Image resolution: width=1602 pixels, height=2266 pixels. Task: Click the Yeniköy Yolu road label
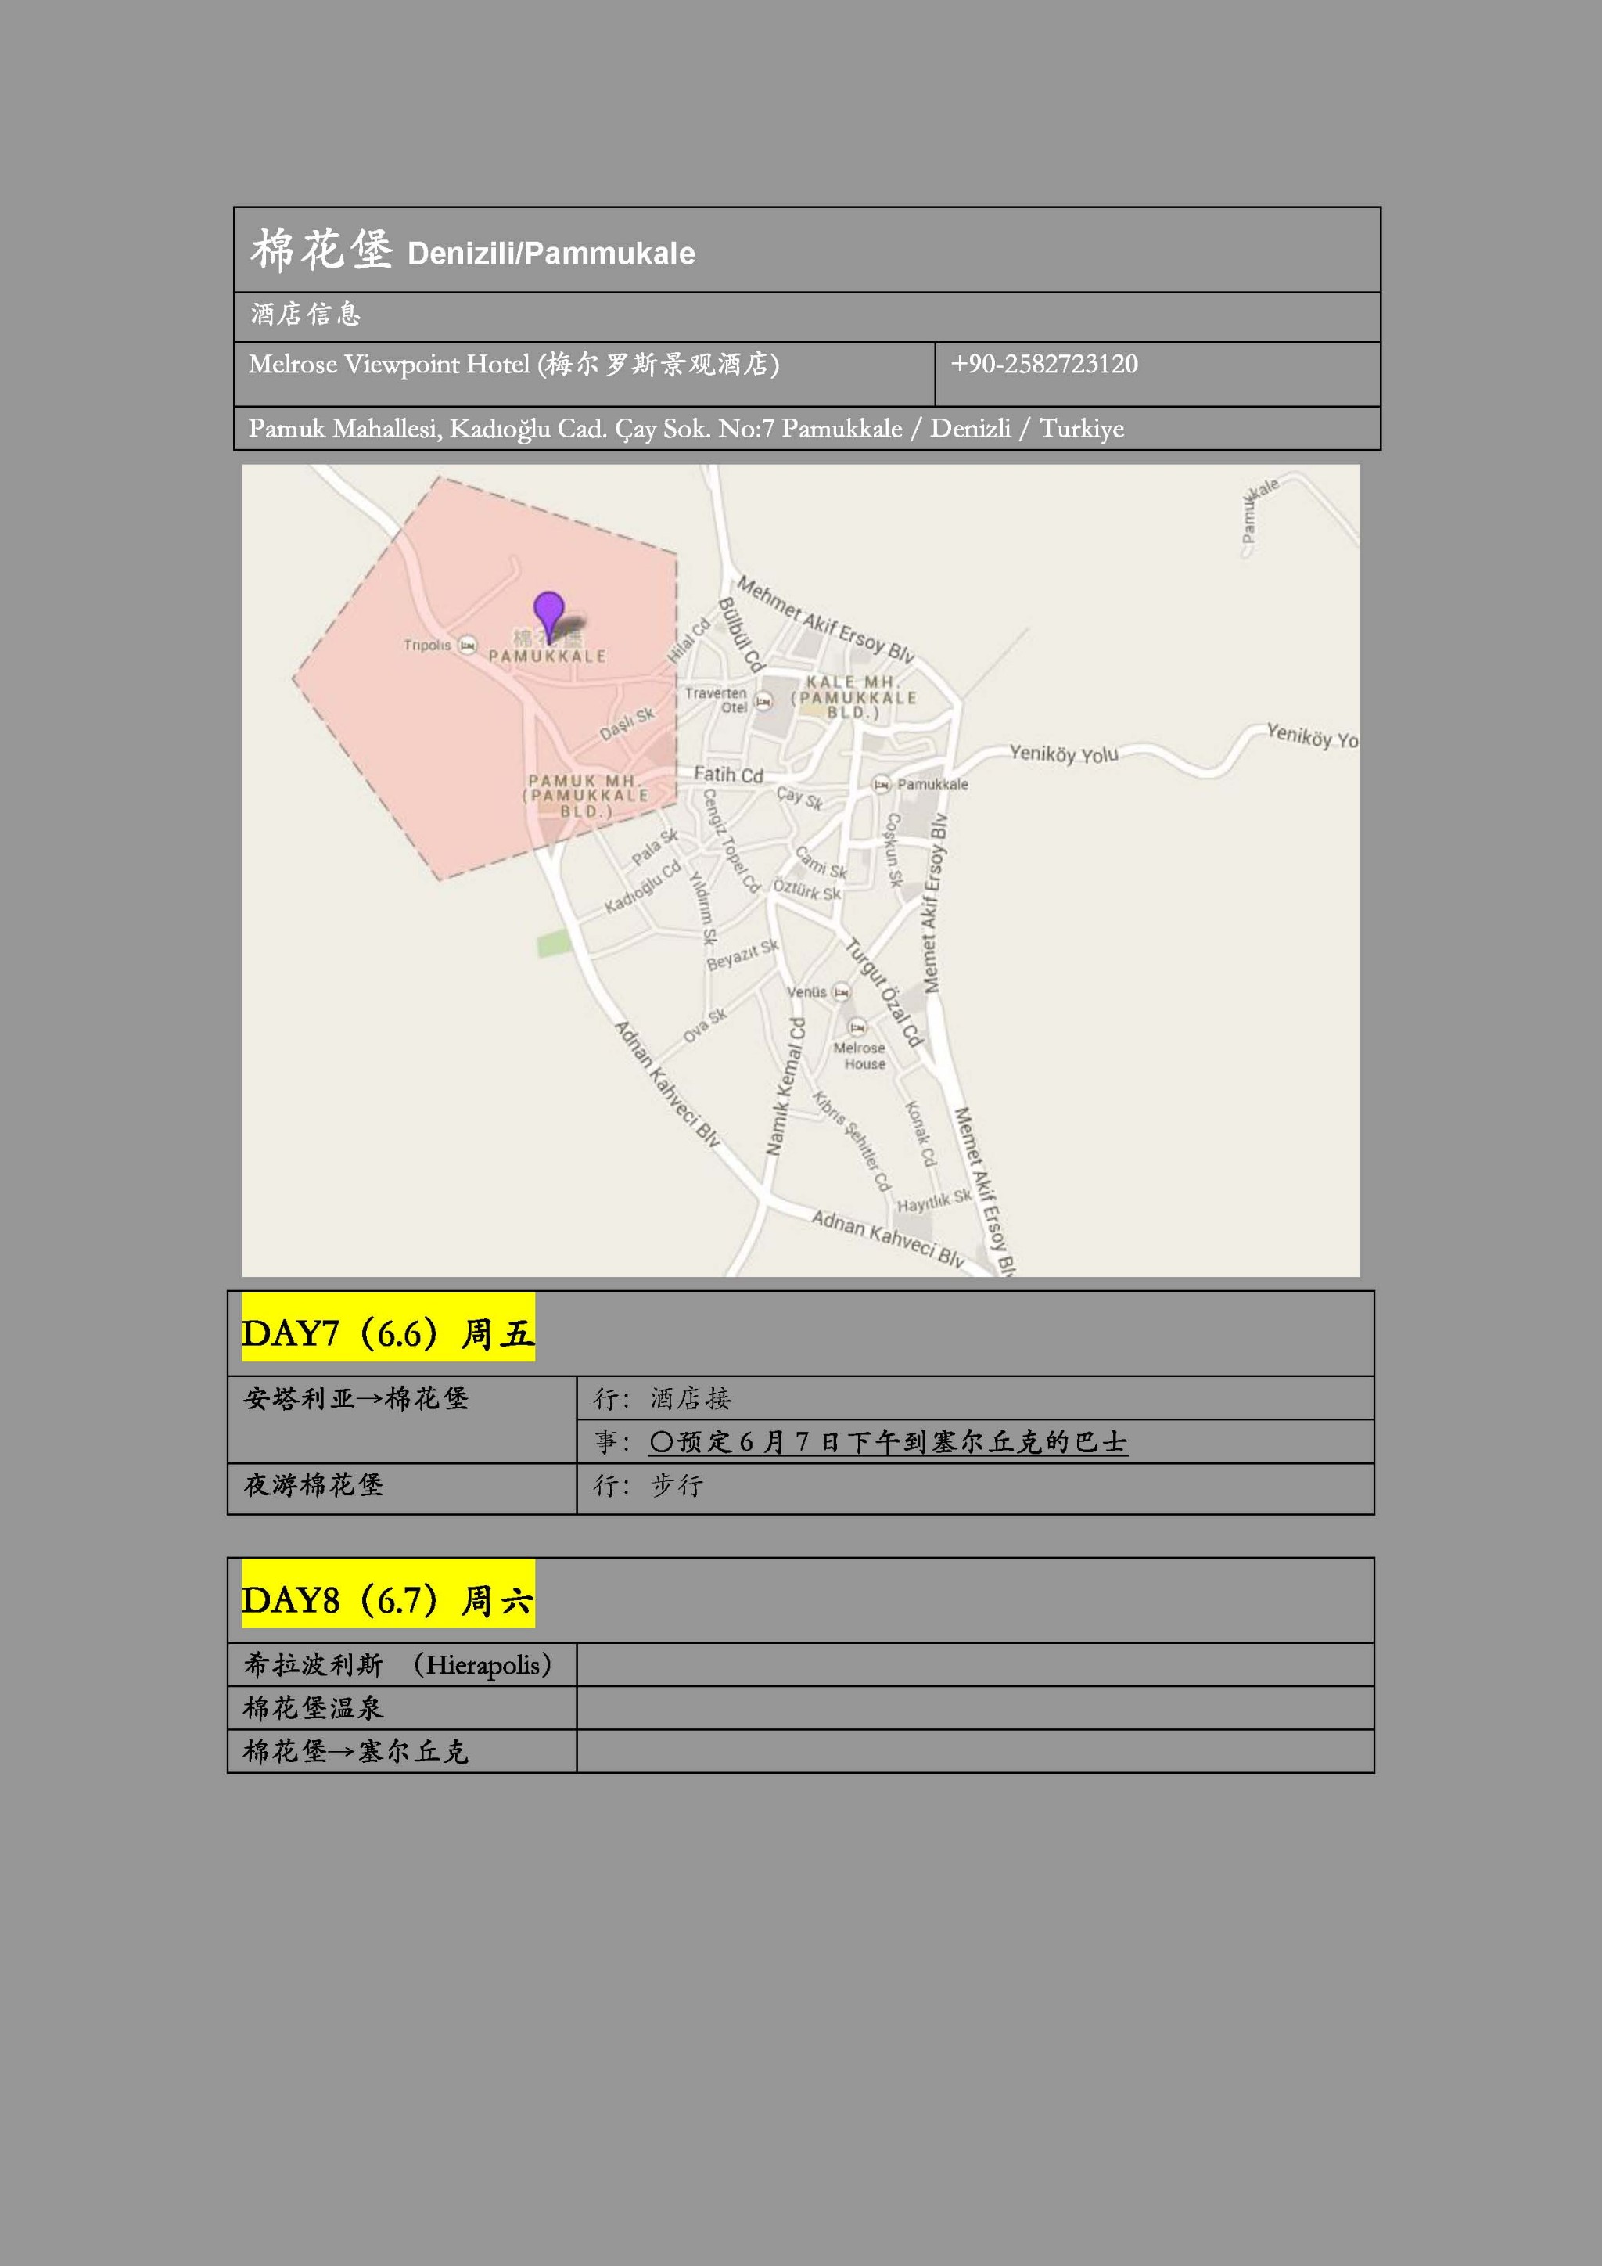click(1063, 755)
